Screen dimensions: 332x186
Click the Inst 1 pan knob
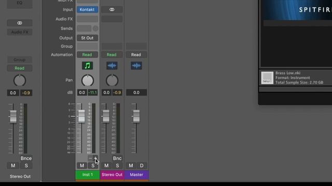[88, 81]
